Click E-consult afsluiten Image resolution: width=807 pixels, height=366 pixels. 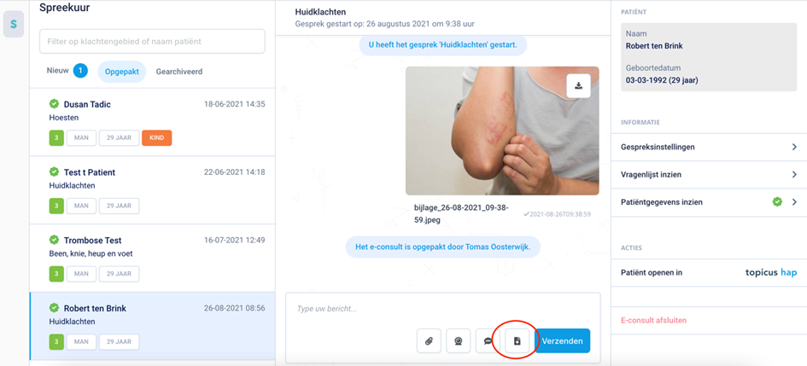coord(653,320)
